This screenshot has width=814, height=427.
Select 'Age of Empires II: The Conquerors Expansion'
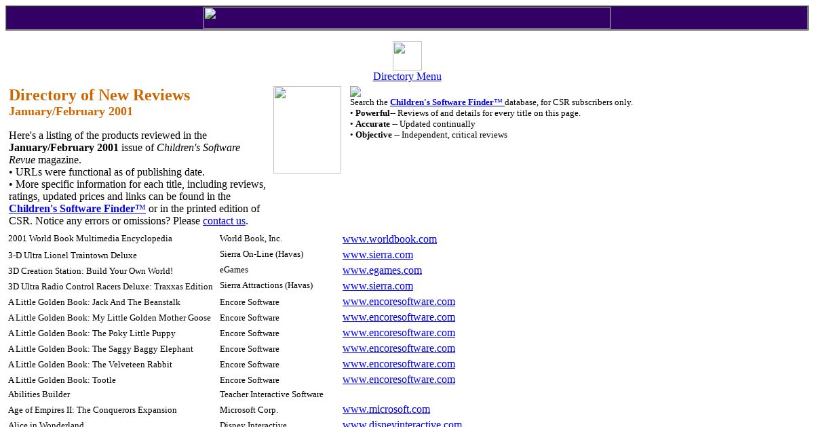coord(92,410)
